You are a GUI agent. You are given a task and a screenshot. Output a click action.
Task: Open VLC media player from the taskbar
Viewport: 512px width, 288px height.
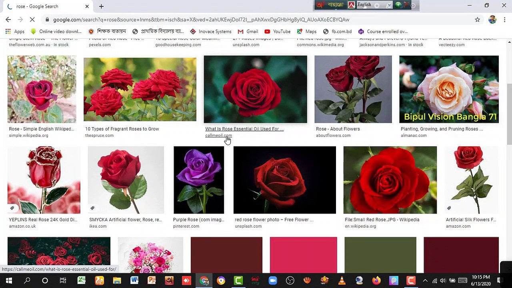342,280
